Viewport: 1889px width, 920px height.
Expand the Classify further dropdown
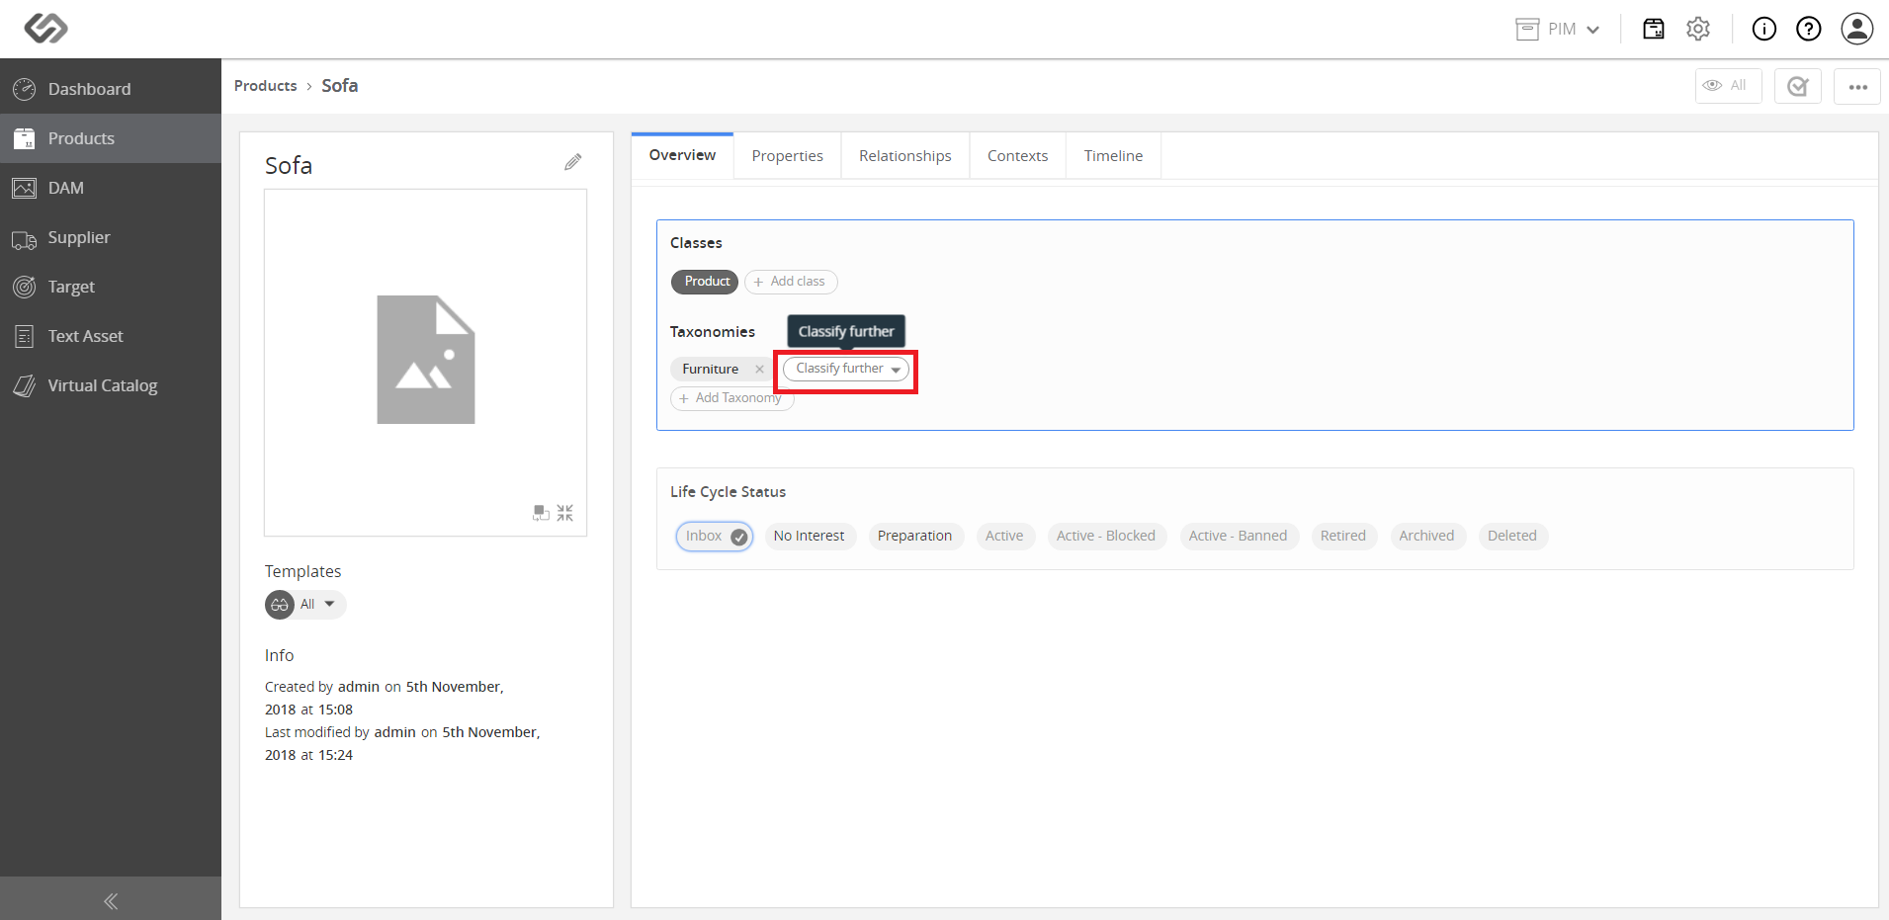(x=846, y=369)
